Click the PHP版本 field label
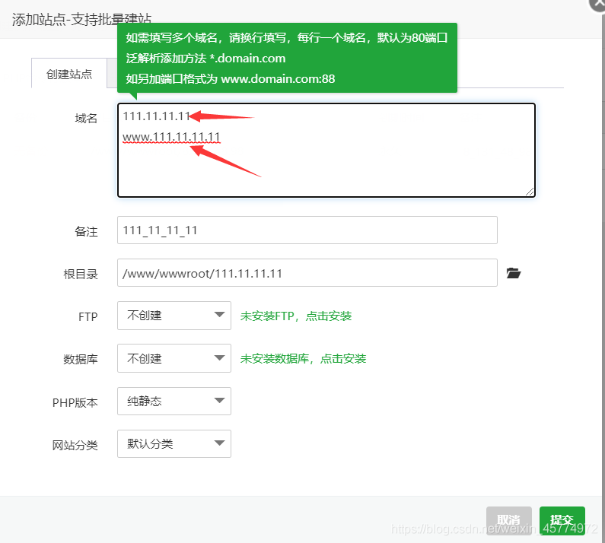Viewport: 605px width, 543px height. click(x=75, y=402)
